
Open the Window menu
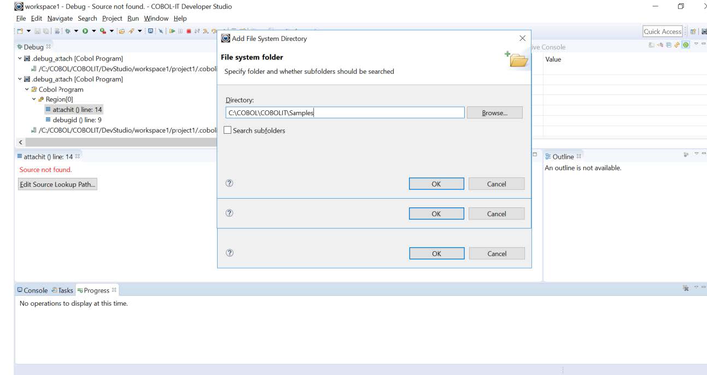pyautogui.click(x=156, y=18)
